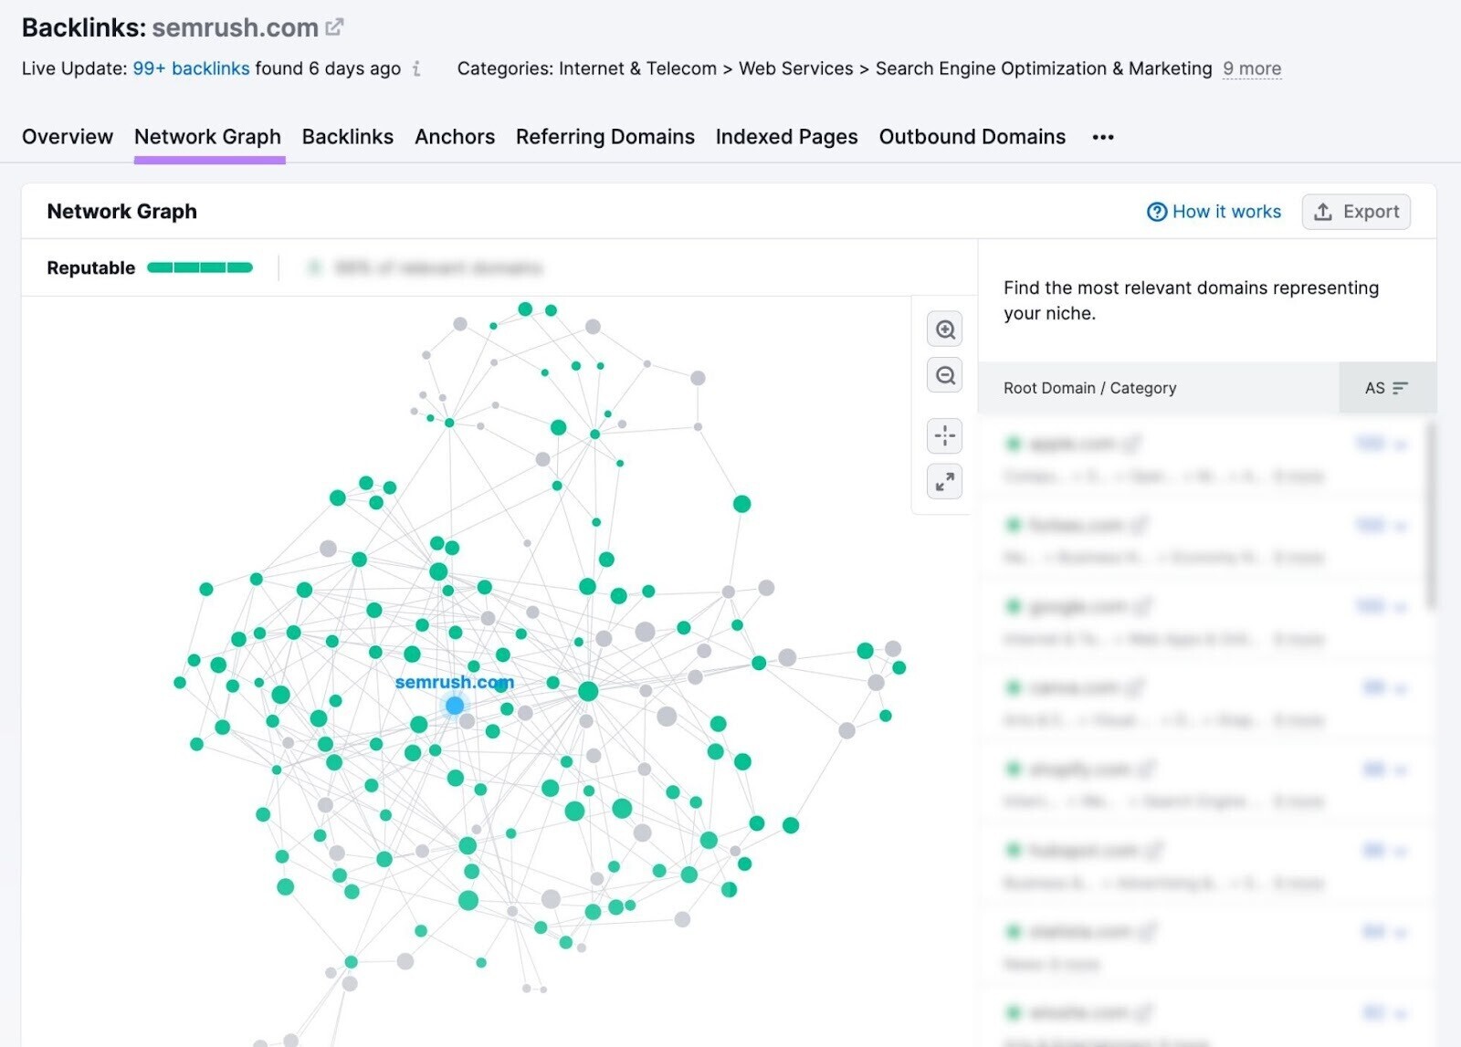Open the Indexed Pages tab

[x=786, y=137]
